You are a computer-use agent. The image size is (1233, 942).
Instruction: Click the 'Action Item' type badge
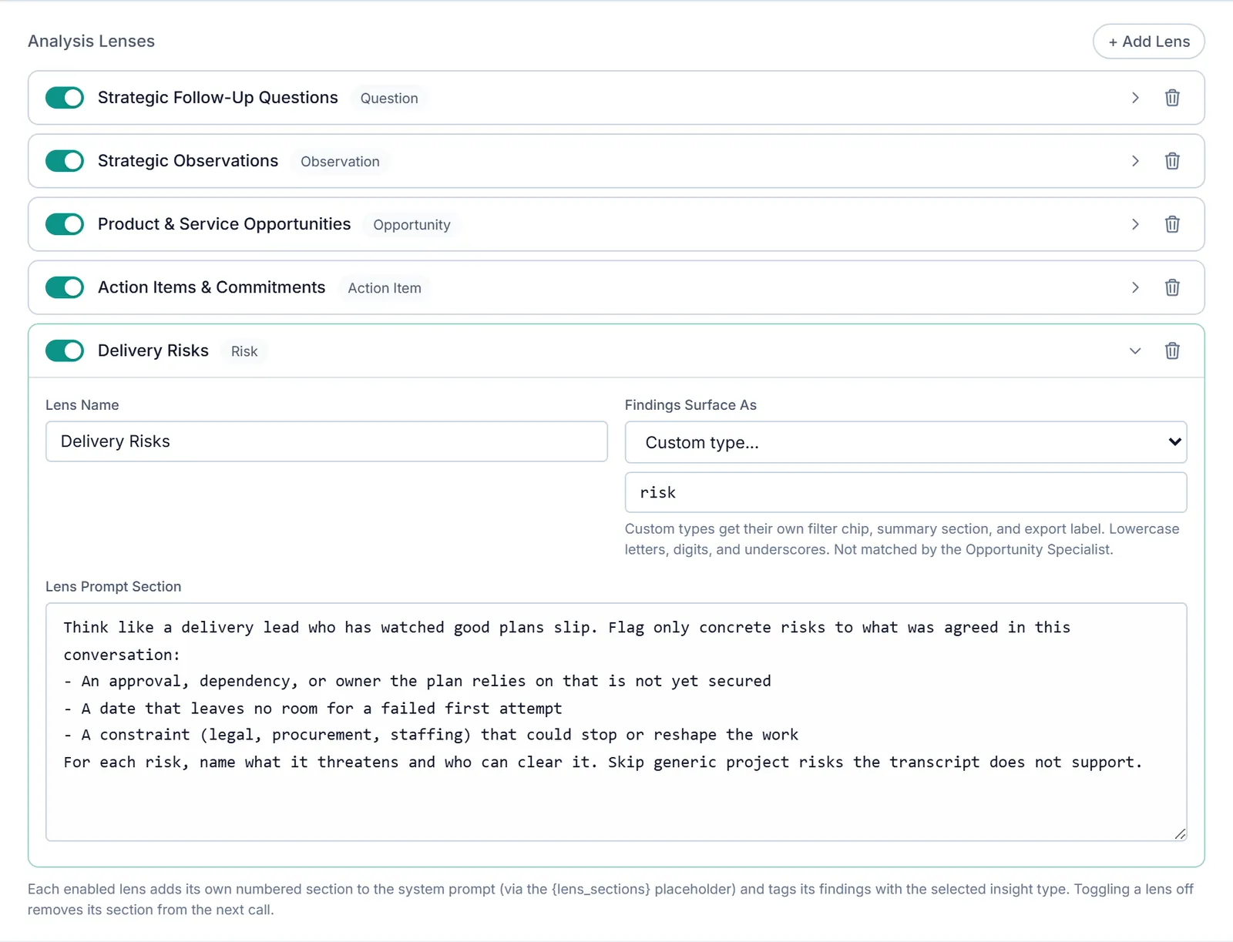click(x=385, y=287)
